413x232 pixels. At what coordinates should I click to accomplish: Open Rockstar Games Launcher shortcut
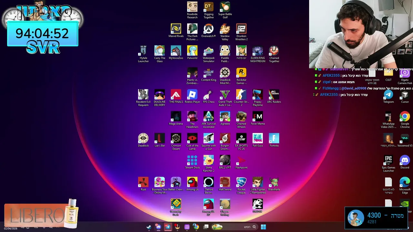[x=241, y=76]
